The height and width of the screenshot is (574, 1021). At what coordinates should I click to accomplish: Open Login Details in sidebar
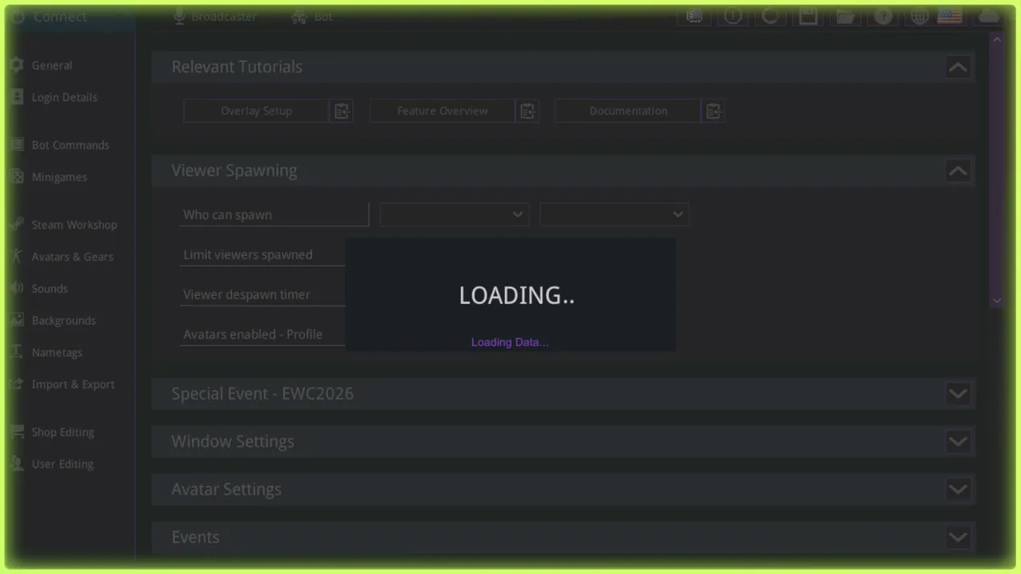(x=65, y=97)
